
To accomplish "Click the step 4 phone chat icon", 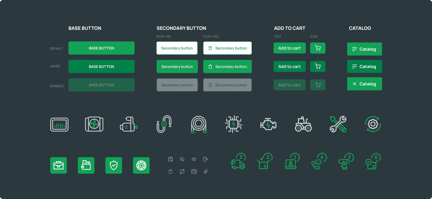I will click(319, 161).
